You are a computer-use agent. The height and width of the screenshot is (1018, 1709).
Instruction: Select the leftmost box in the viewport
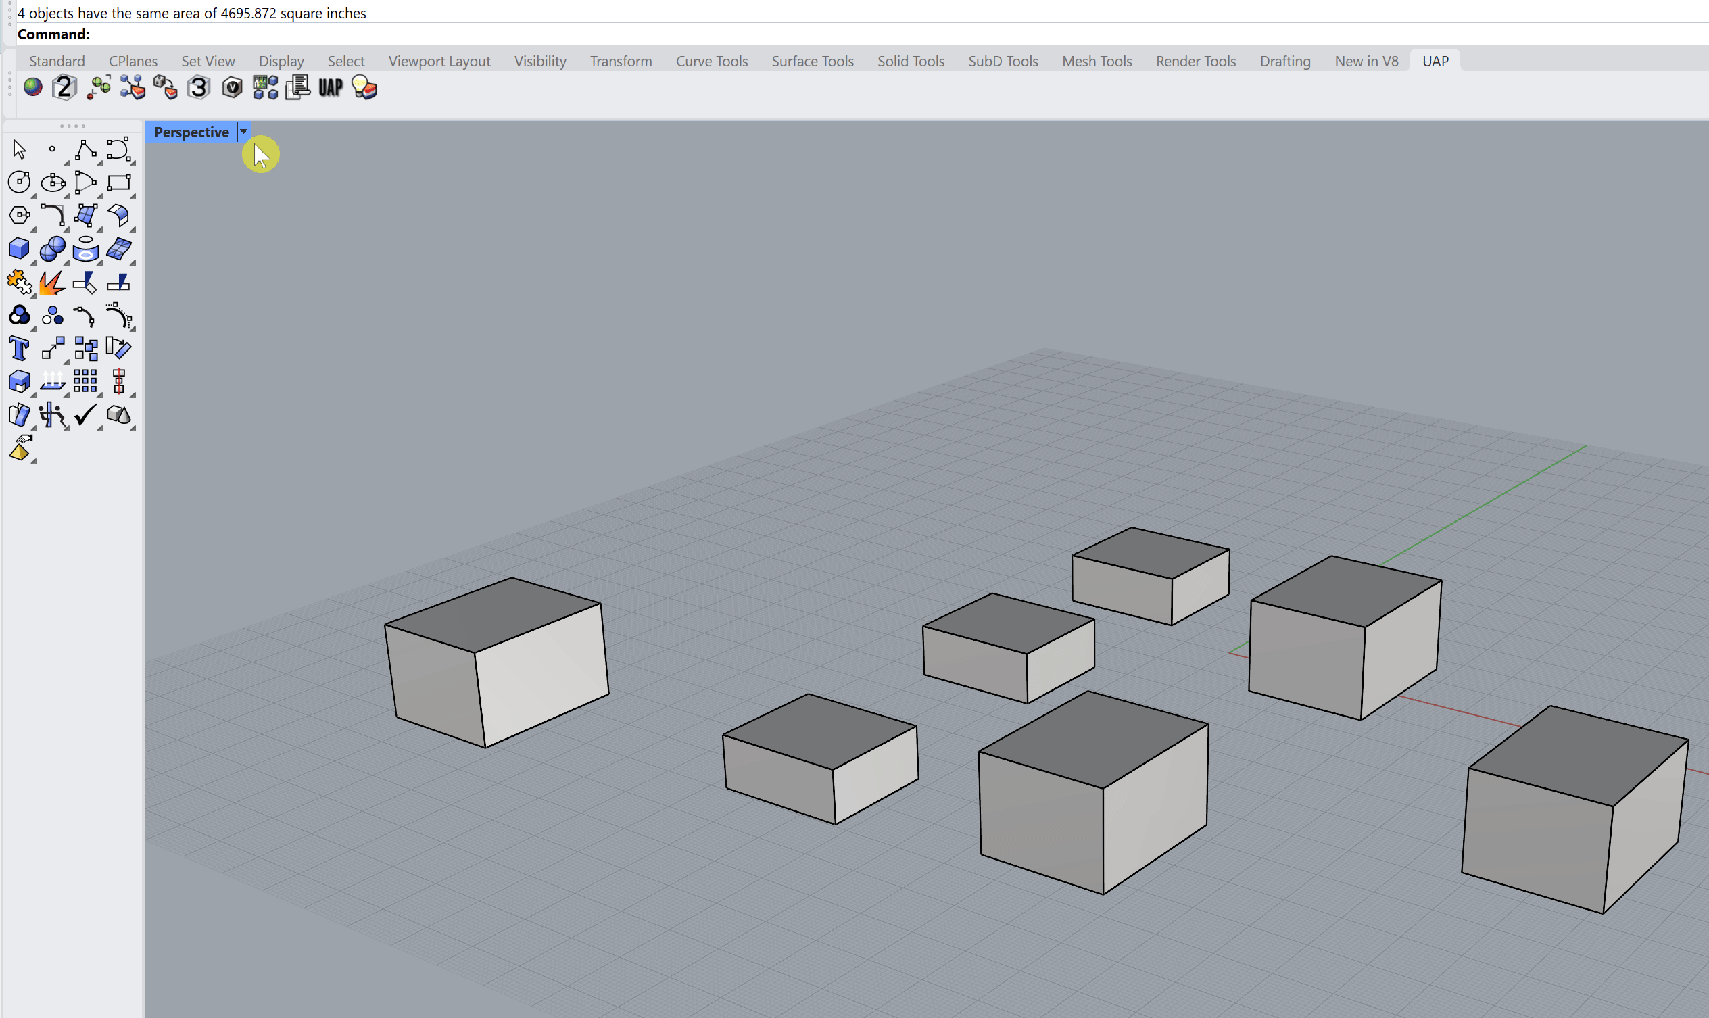pyautogui.click(x=497, y=662)
